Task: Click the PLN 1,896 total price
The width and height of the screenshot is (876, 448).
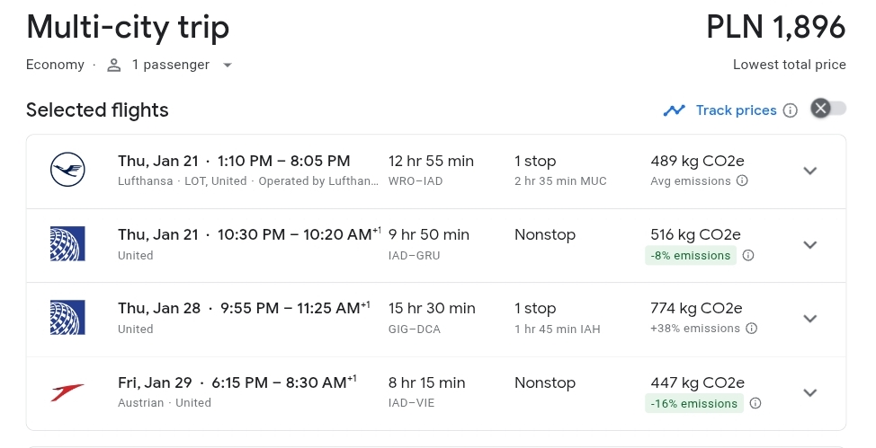Action: pyautogui.click(x=776, y=27)
